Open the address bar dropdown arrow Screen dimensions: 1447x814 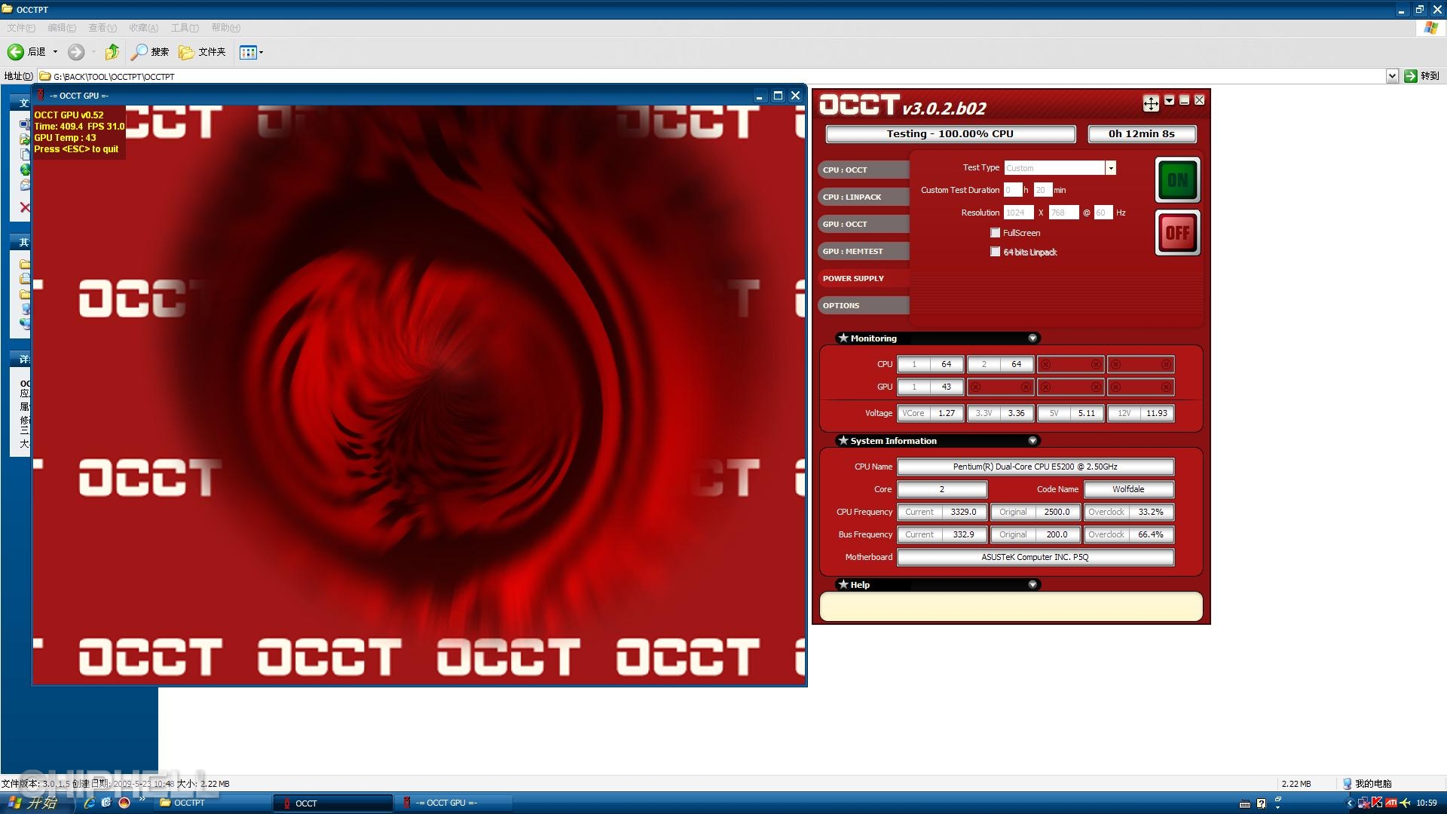pyautogui.click(x=1392, y=76)
